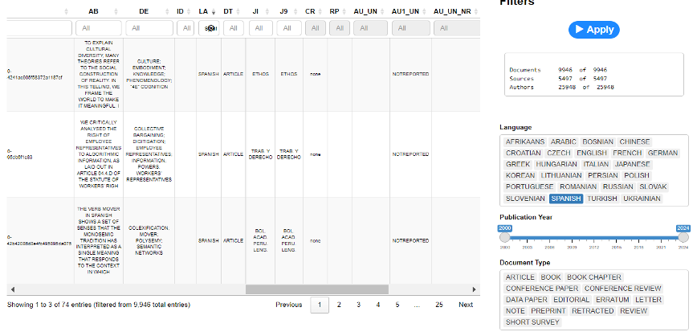Sort by the AU1_UN column header

[406, 11]
